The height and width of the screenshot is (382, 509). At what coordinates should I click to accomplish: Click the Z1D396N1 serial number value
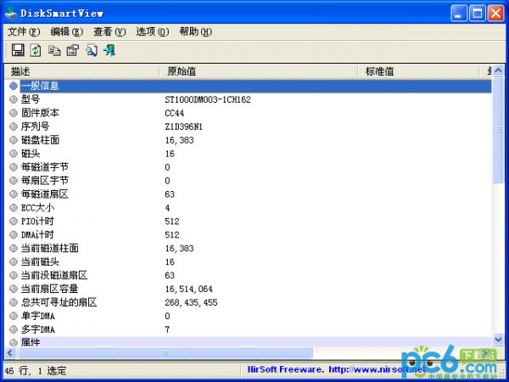pos(183,126)
